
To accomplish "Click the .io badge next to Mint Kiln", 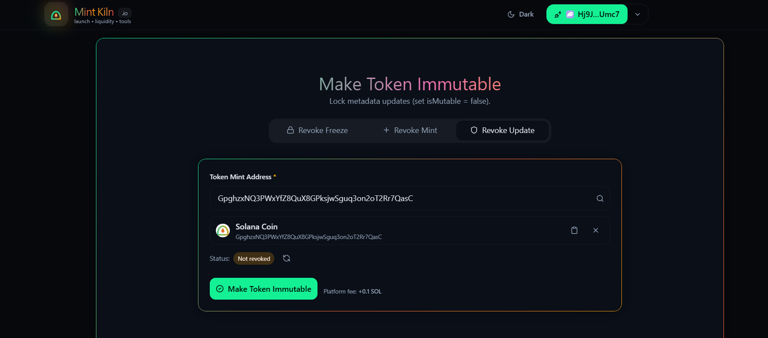I will 124,12.
